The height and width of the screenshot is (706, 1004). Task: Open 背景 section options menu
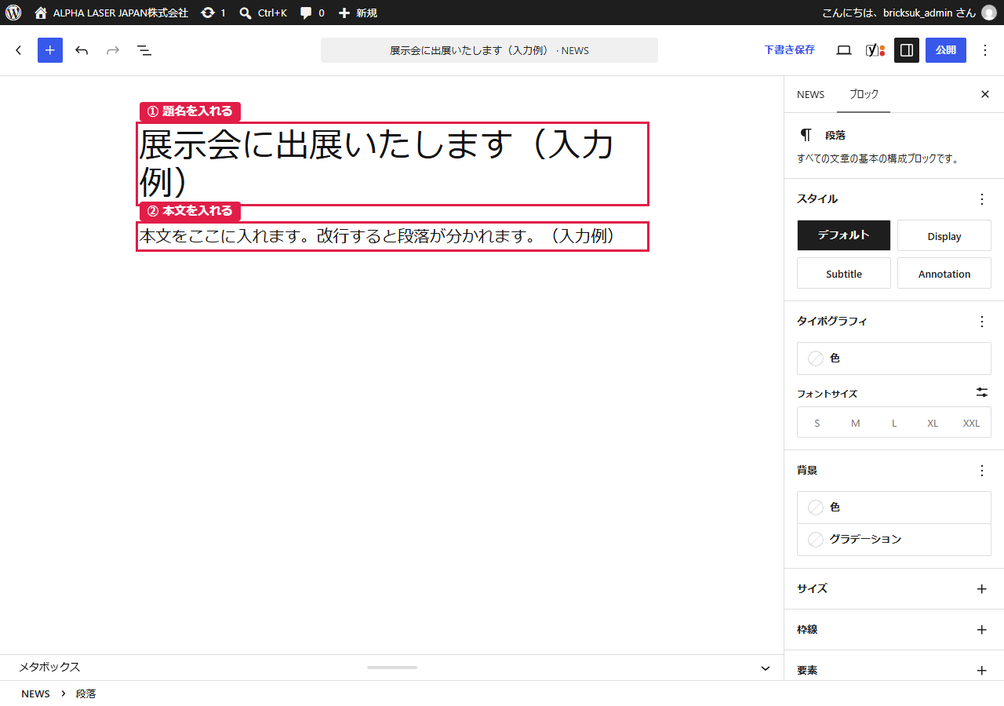[x=982, y=471]
